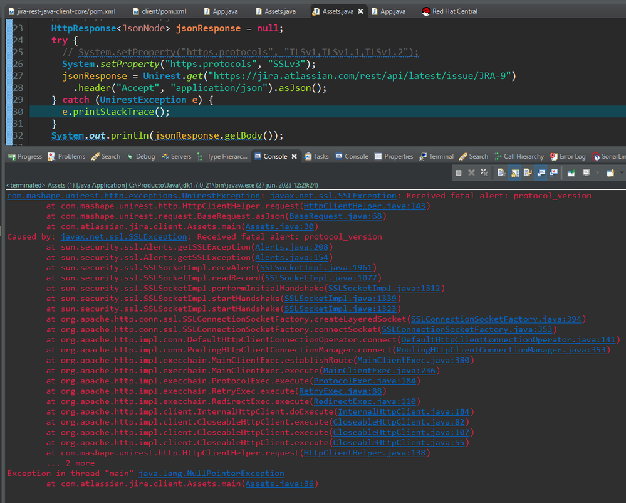
Task: Click the Remove Launch single X icon
Action: pos(471,172)
